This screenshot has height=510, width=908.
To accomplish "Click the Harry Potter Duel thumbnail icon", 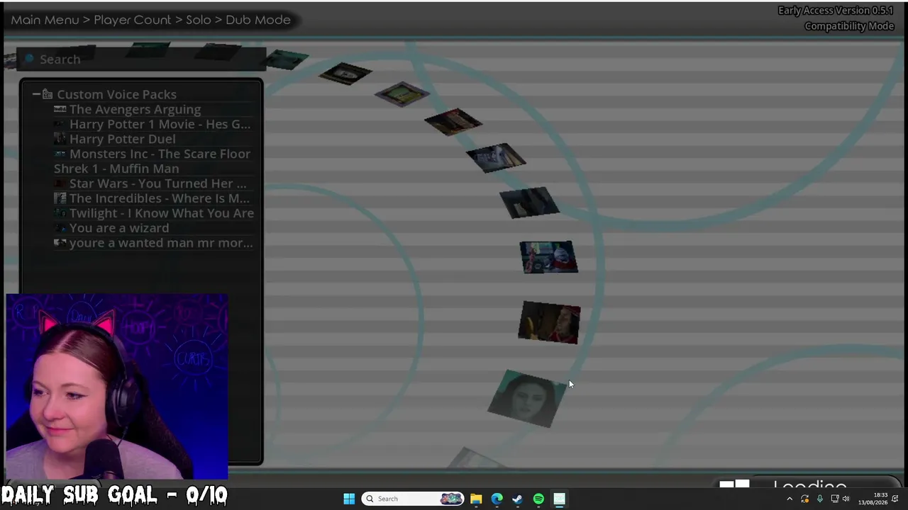I will [x=60, y=139].
